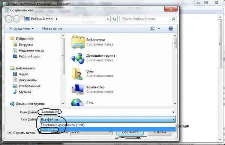
Task: Click file list scroll up arrow
Action: (175, 35)
